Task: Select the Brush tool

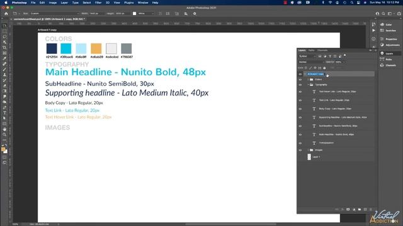Action: (x=4, y=69)
